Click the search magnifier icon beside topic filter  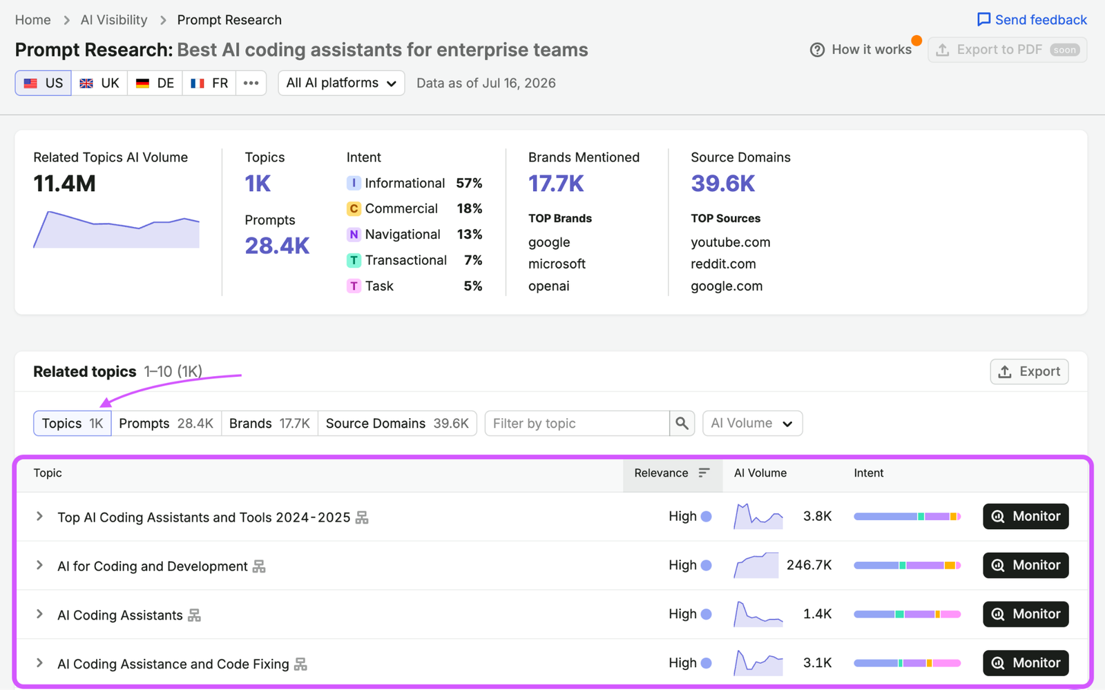(682, 423)
